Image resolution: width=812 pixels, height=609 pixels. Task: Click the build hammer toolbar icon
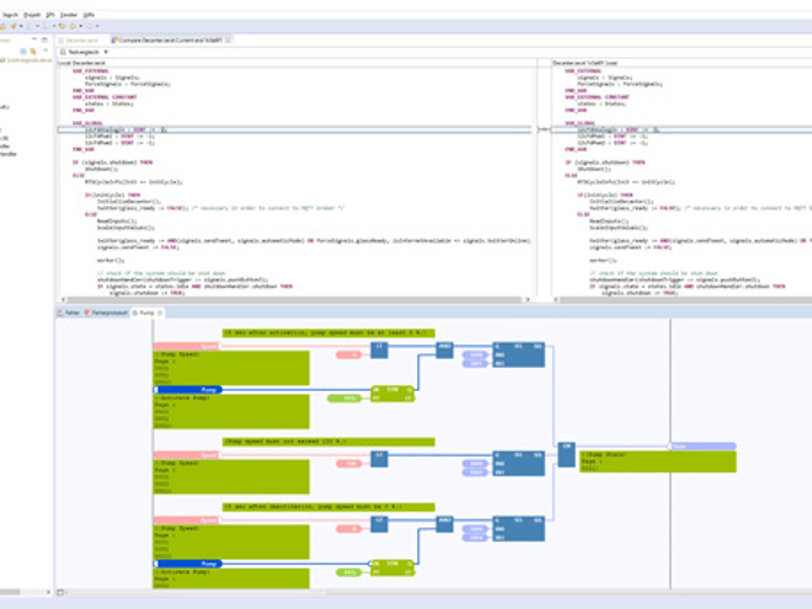pyautogui.click(x=13, y=26)
